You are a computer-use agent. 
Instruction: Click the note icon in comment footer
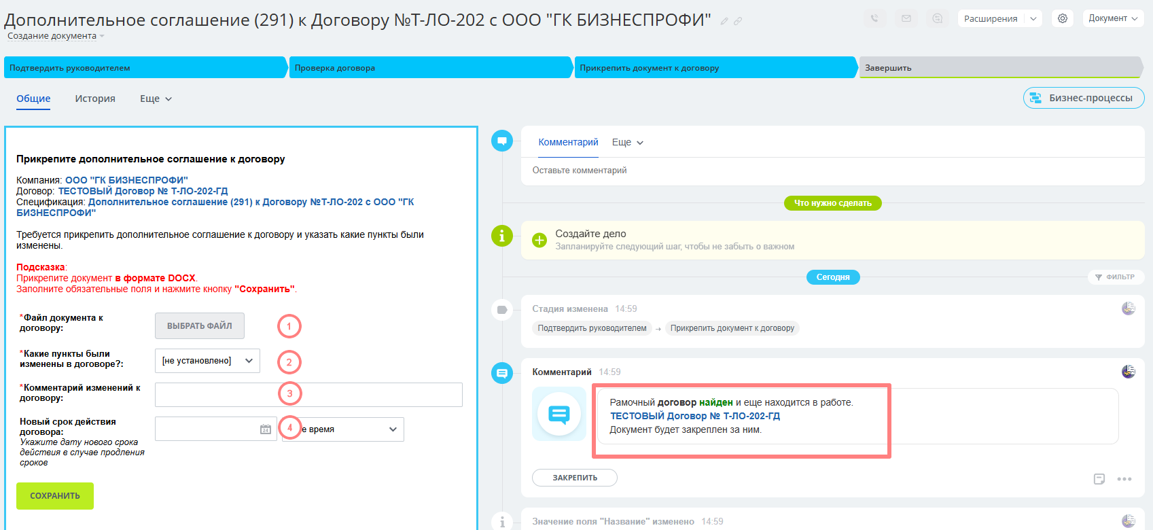(1099, 479)
